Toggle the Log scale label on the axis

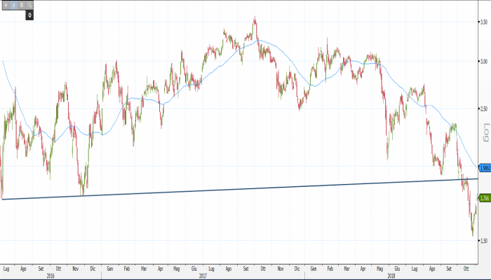[x=486, y=132]
